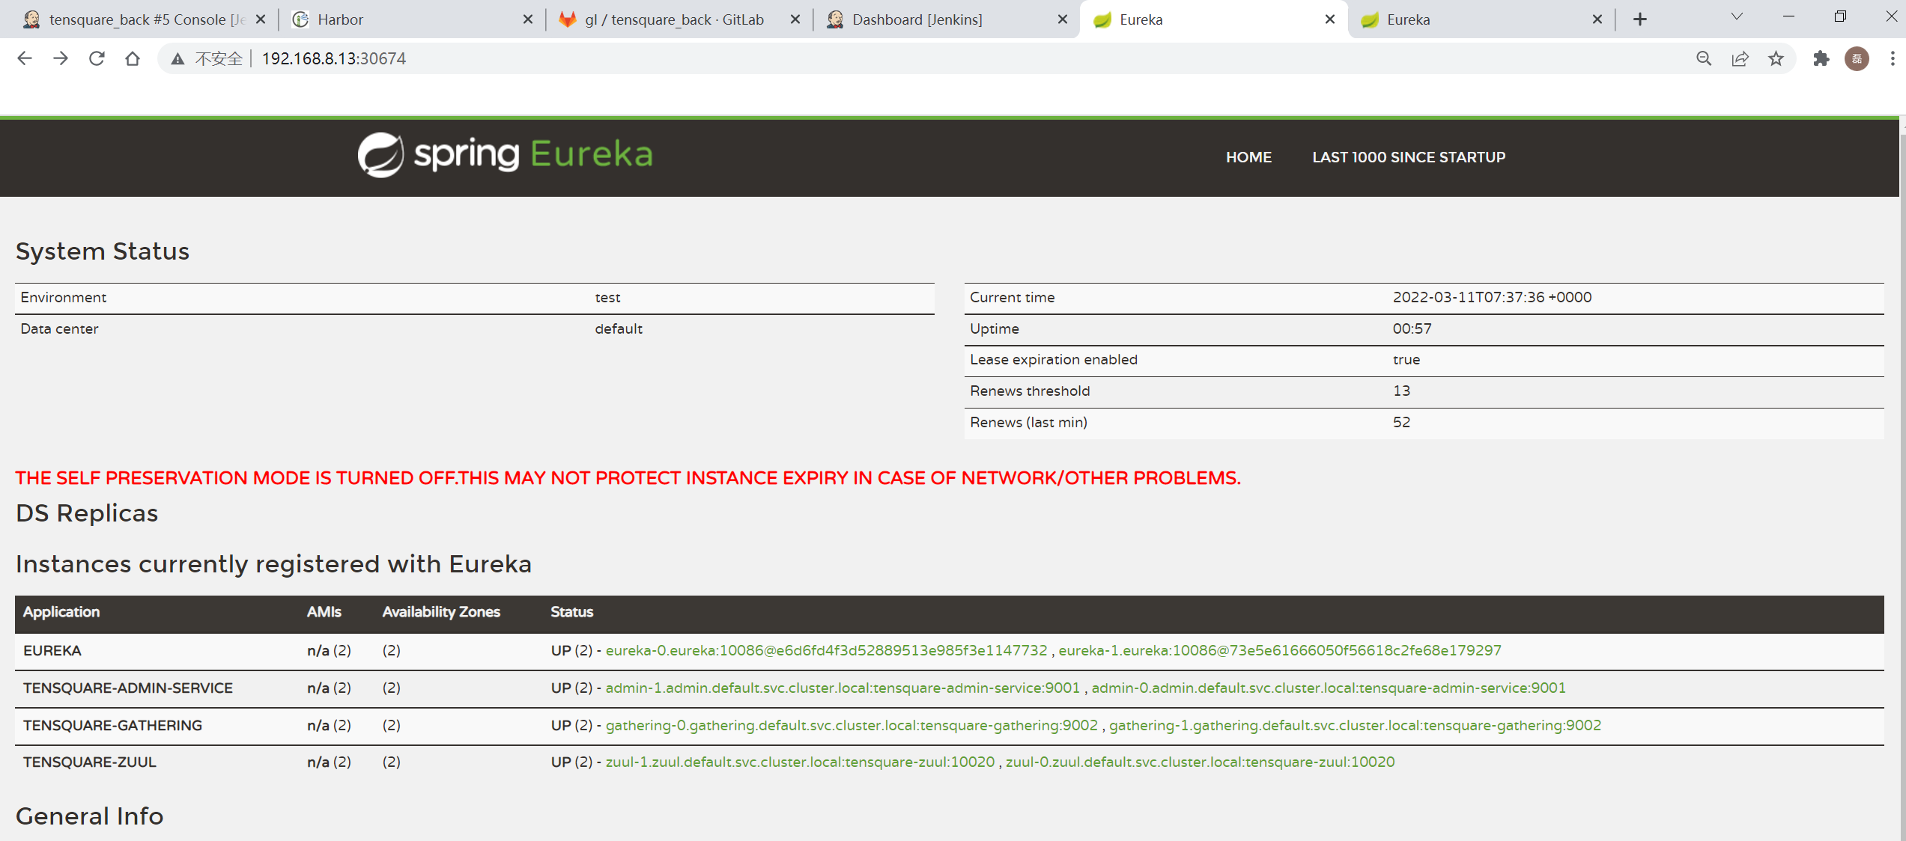The width and height of the screenshot is (1906, 841).
Task: Open gathering-1 tensquare-gathering:9002 link
Action: (x=1355, y=725)
